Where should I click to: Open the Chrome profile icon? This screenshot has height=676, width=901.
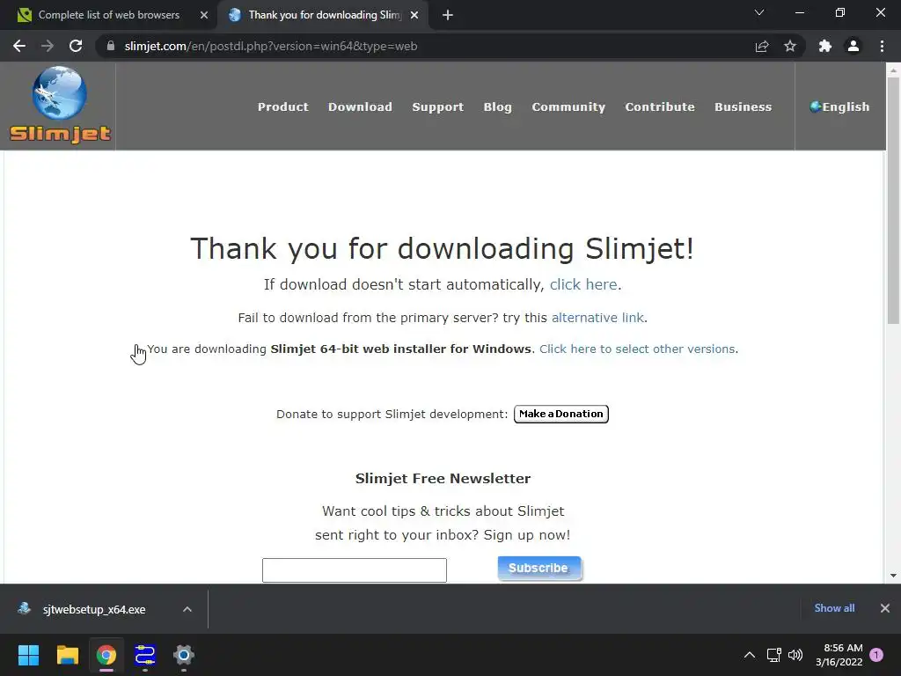853,46
